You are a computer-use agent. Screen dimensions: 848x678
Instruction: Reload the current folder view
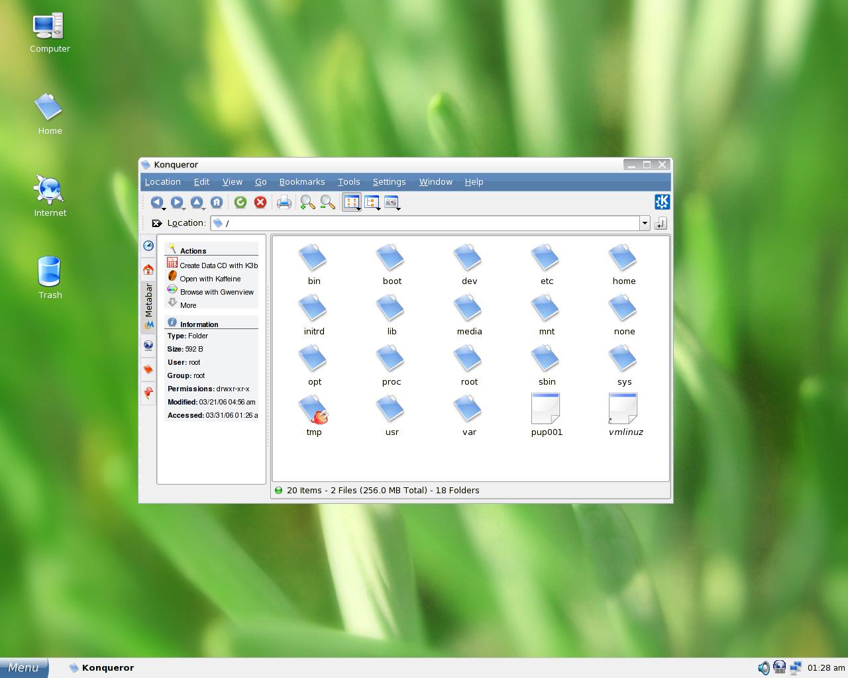[x=240, y=203]
